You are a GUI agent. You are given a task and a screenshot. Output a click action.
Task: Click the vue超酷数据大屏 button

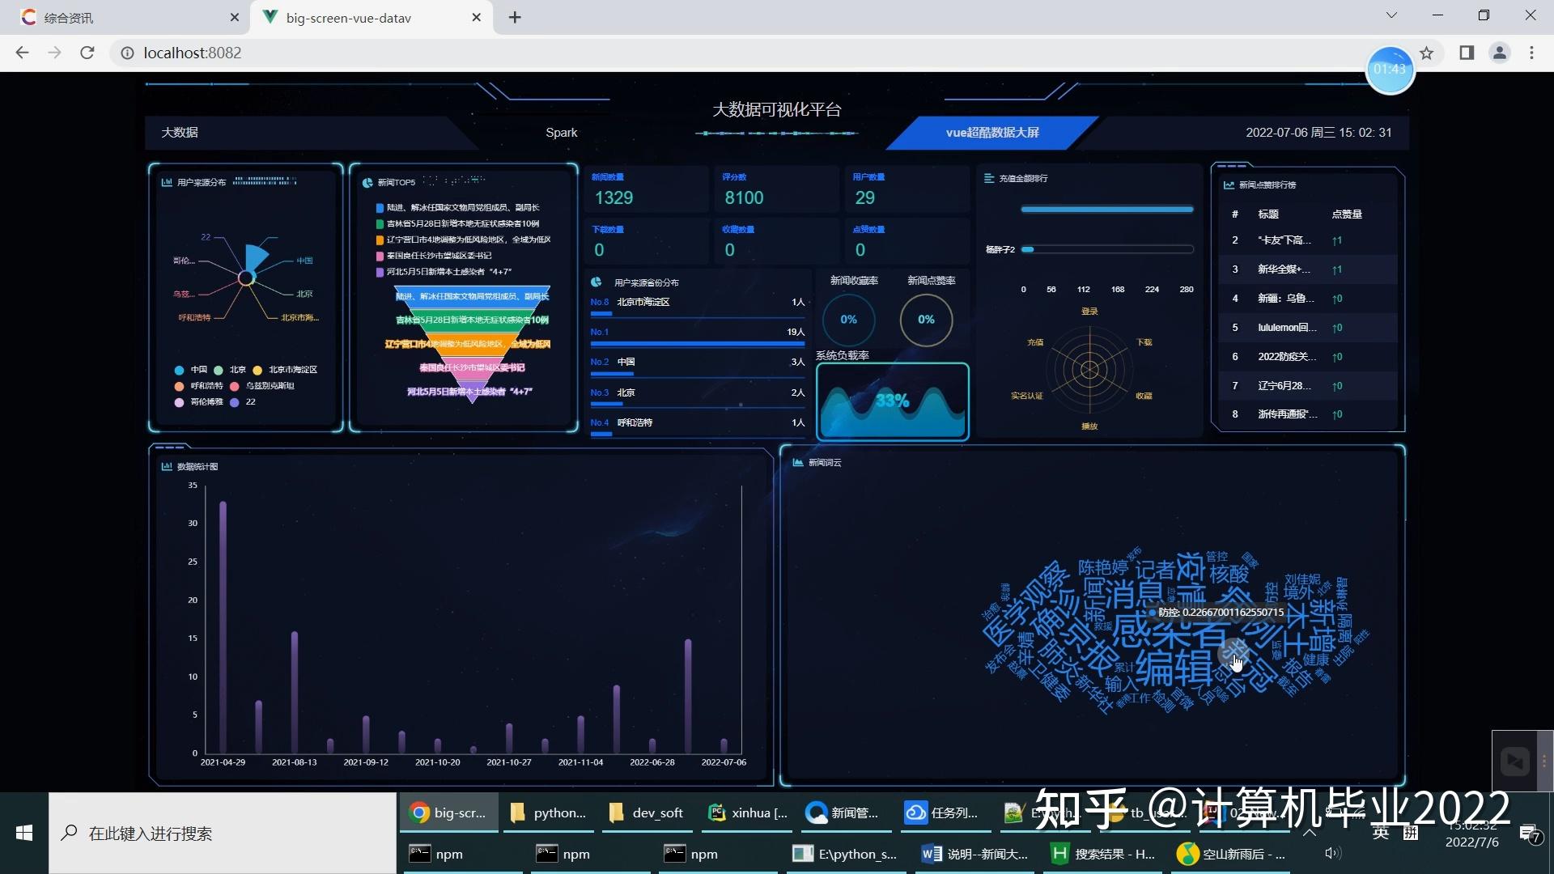991,132
